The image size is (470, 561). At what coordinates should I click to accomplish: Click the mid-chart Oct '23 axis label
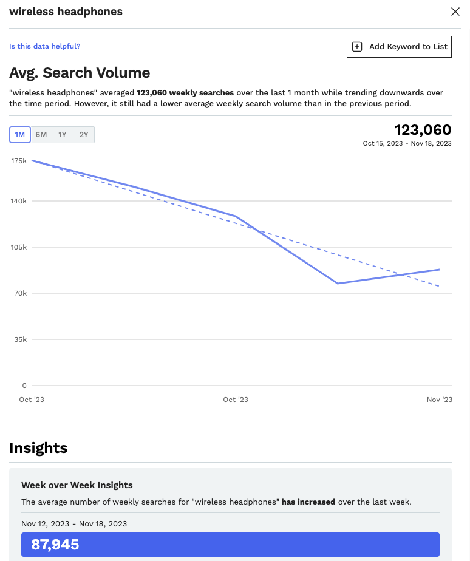[x=236, y=399]
